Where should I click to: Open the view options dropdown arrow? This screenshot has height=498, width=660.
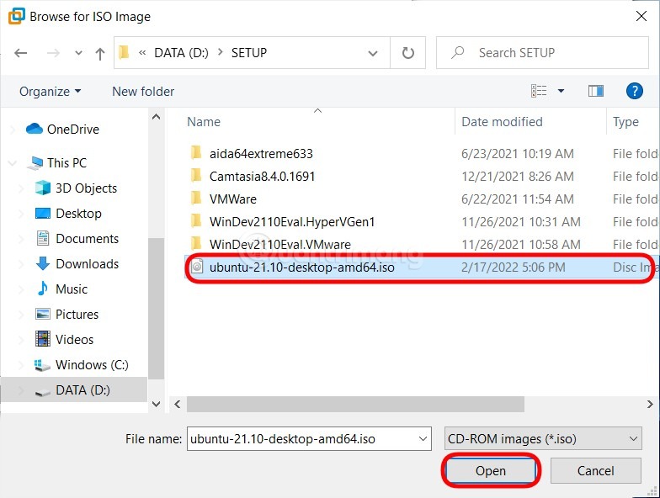(561, 91)
